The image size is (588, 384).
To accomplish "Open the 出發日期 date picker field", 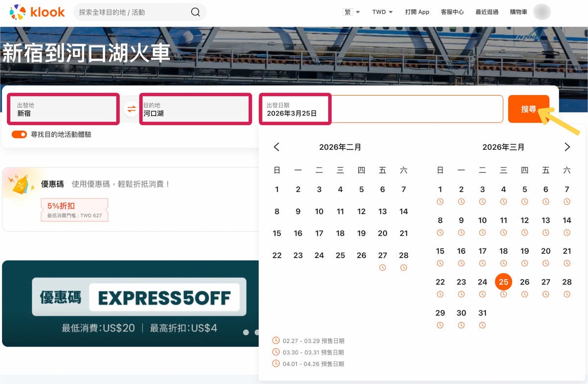I will click(381, 109).
